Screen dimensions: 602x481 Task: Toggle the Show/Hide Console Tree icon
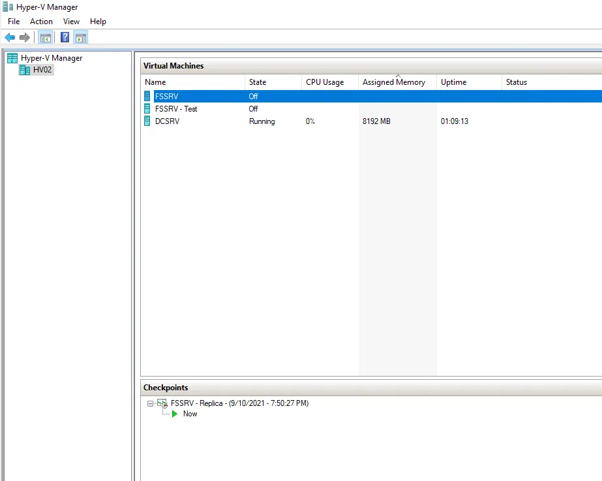45,38
